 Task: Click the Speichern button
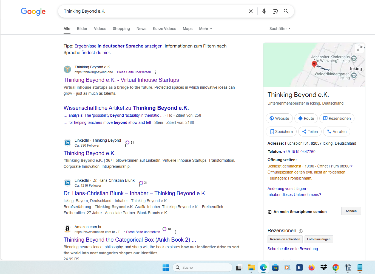point(281,132)
